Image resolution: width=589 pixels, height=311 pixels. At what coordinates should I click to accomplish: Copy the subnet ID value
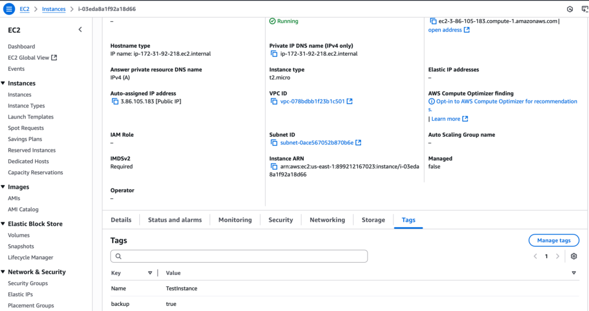274,143
